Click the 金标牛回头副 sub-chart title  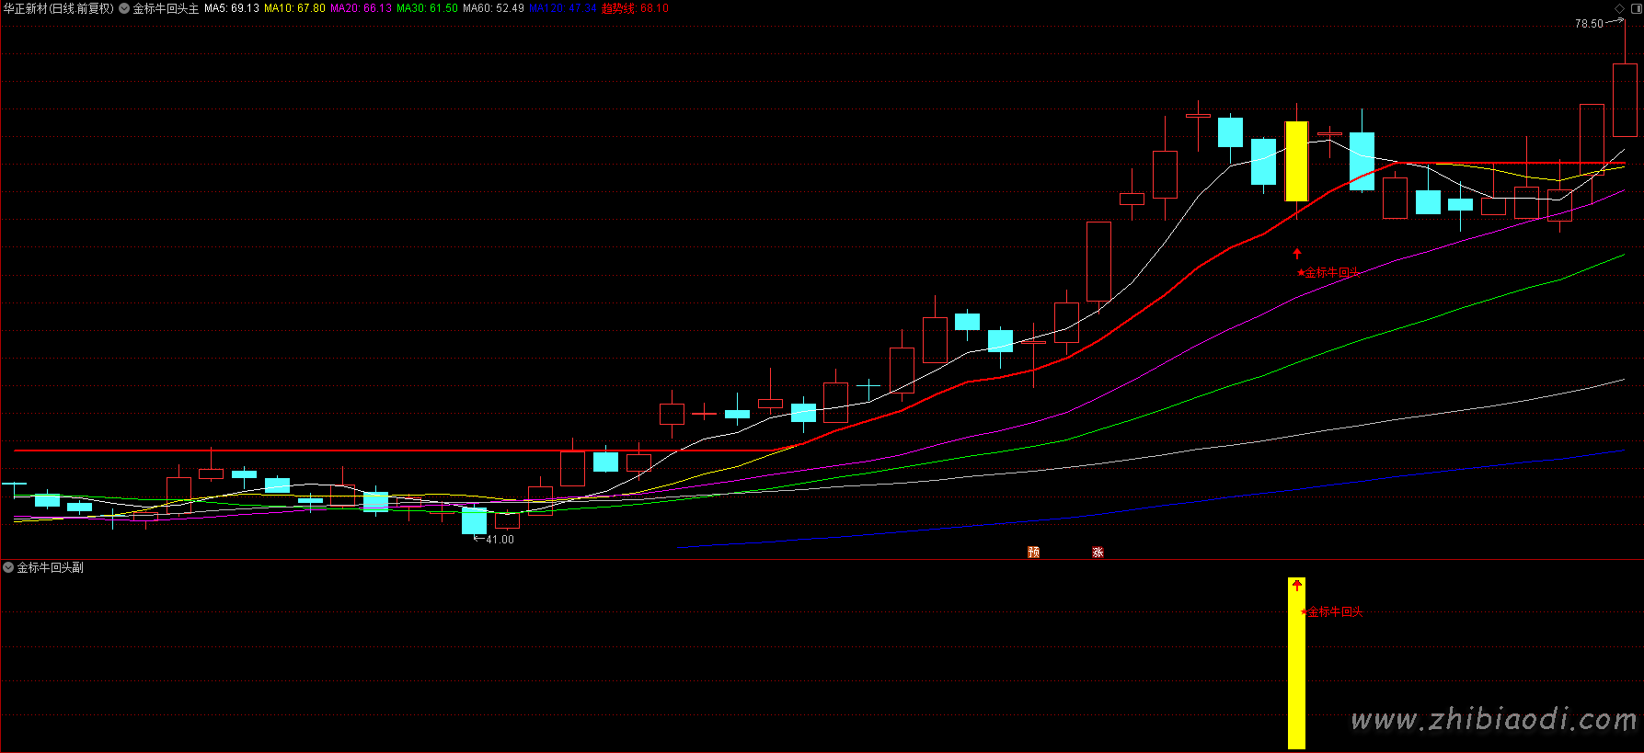pyautogui.click(x=51, y=567)
